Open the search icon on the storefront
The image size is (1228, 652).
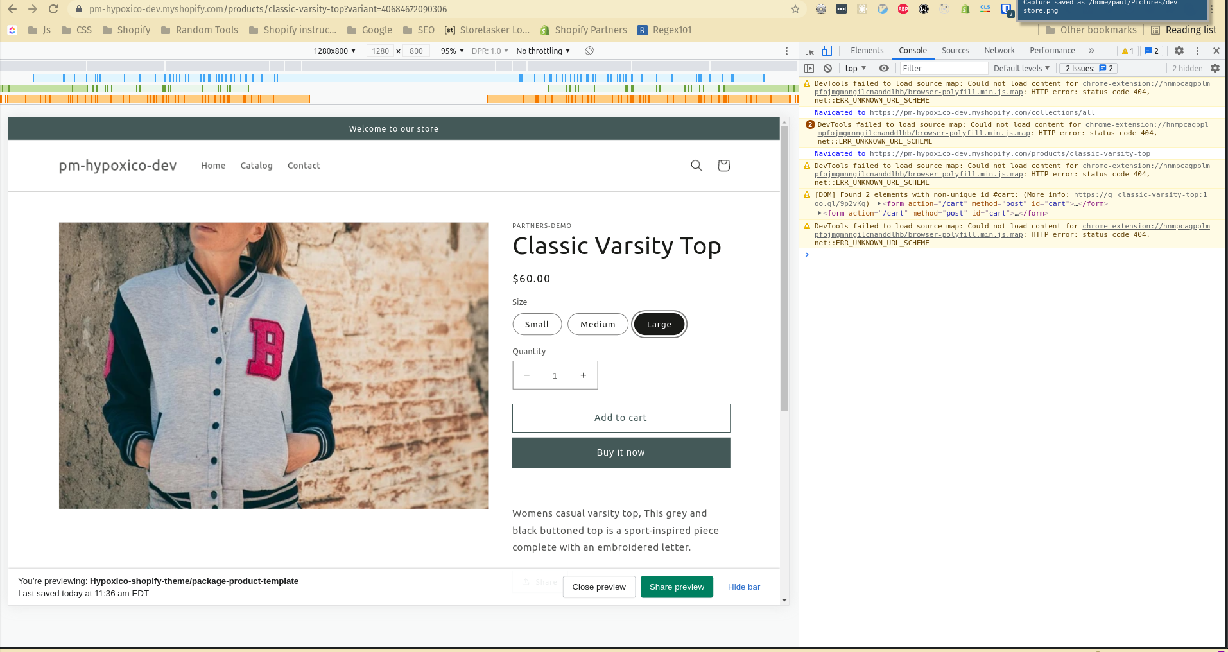pos(696,166)
